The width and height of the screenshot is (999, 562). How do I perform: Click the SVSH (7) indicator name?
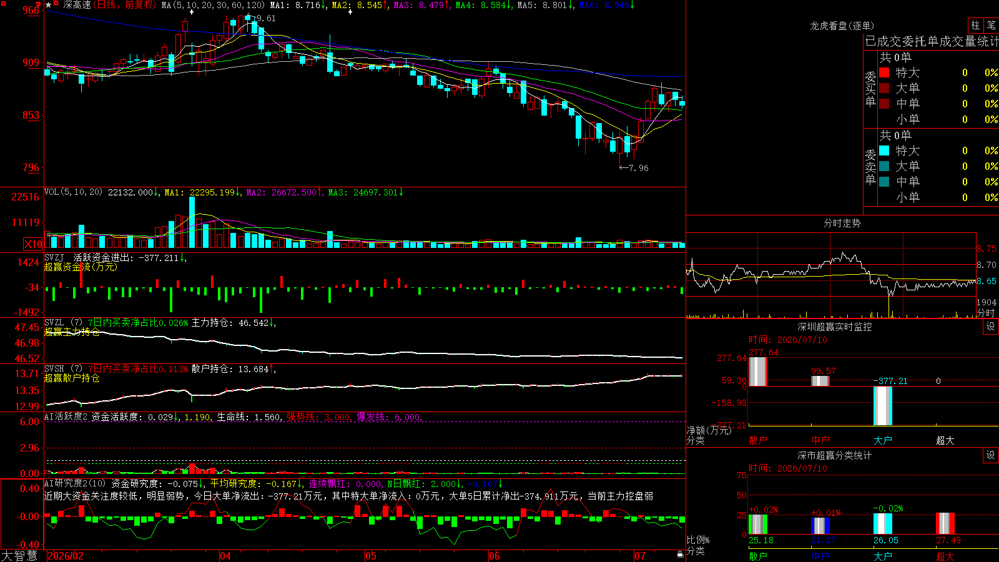coord(63,369)
